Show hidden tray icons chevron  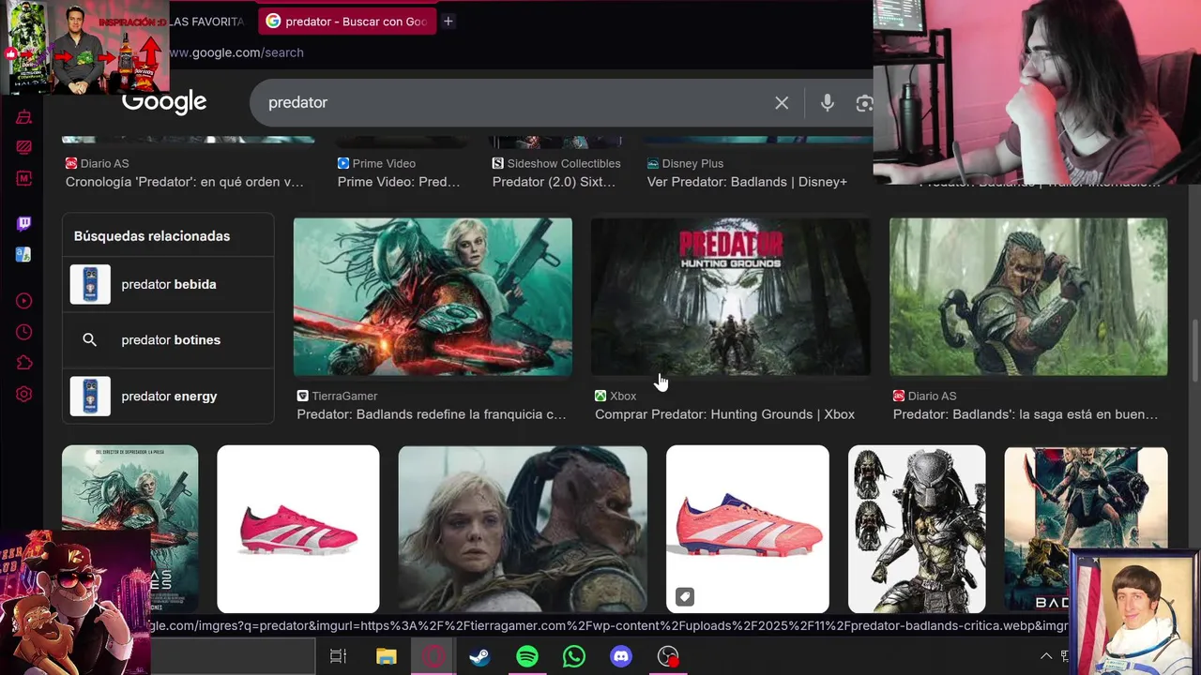pyautogui.click(x=1046, y=656)
